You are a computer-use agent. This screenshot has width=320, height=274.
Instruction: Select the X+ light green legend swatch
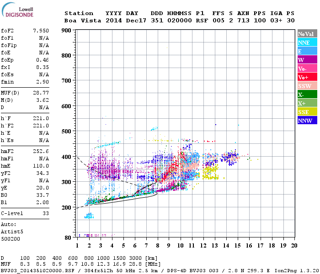(307, 103)
